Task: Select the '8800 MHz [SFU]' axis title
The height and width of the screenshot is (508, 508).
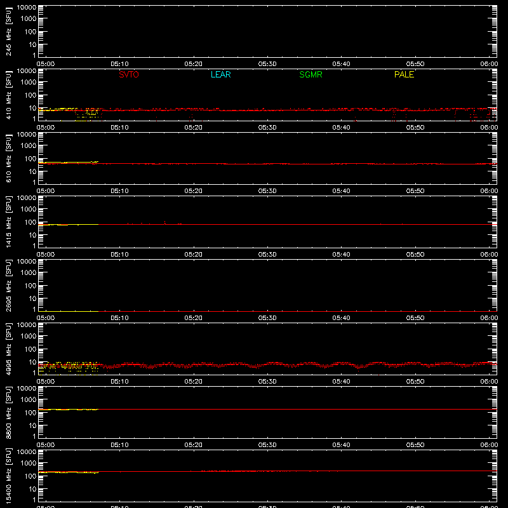Action: tap(9, 412)
